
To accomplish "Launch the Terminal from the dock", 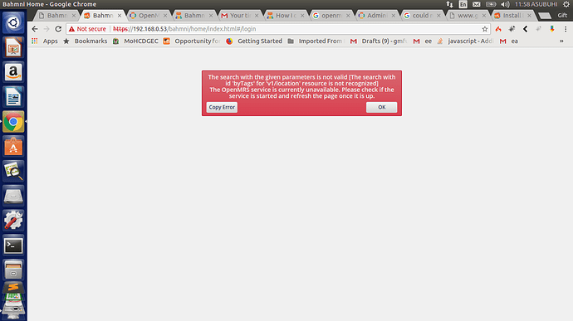I will click(x=13, y=246).
